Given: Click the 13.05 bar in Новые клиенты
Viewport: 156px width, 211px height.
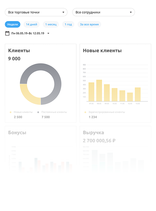Looking at the screenshot, I should [x=138, y=94].
